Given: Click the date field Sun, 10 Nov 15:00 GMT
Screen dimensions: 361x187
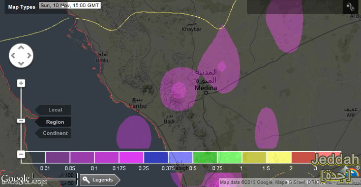Looking at the screenshot, I should pos(70,5).
